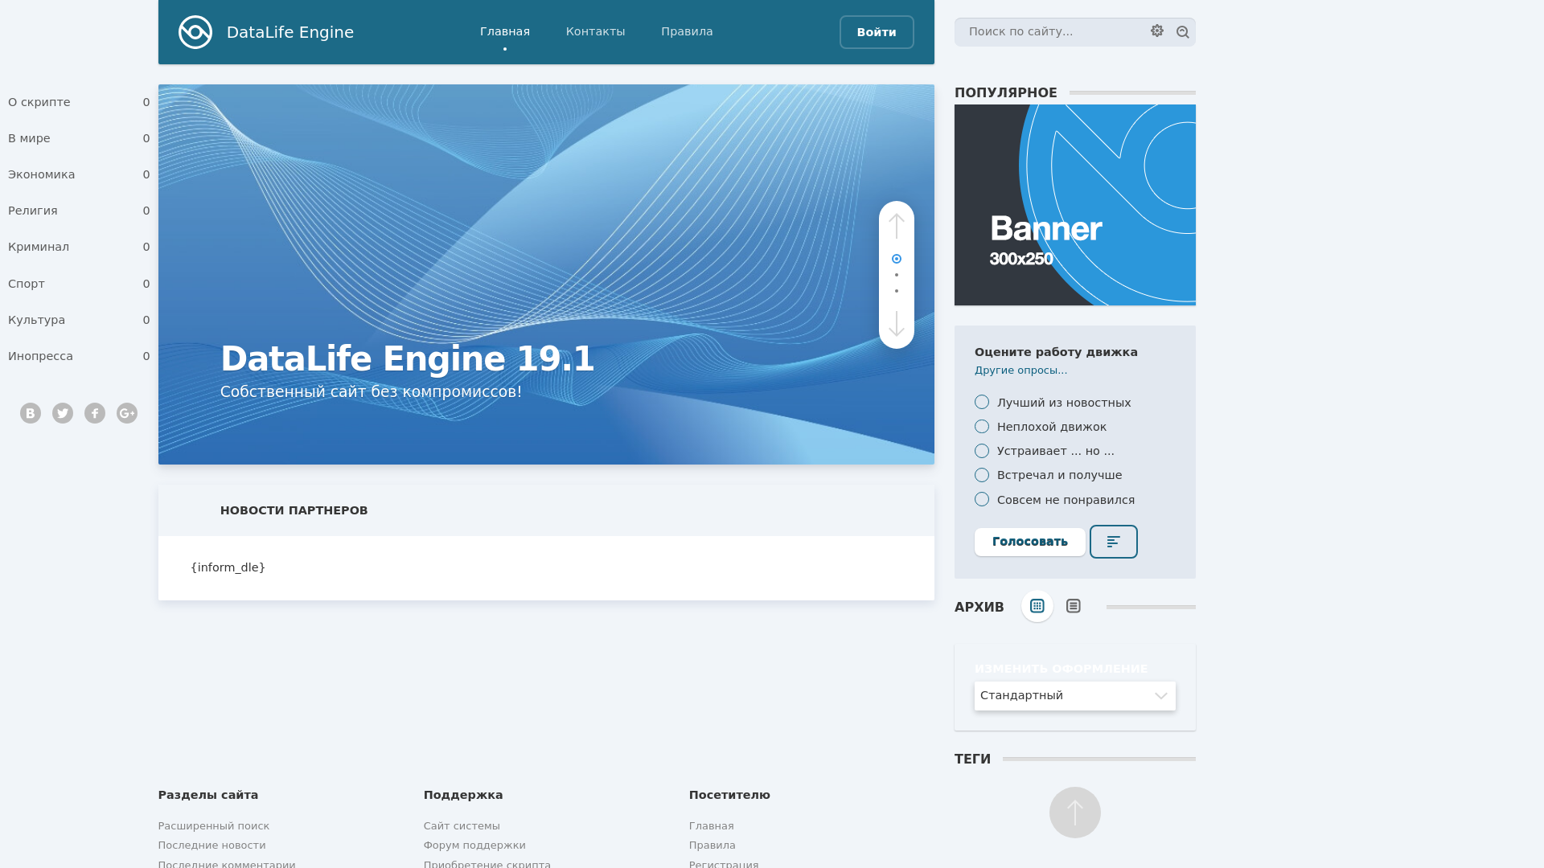Open the Экономика category
The height and width of the screenshot is (868, 1544).
tap(79, 174)
